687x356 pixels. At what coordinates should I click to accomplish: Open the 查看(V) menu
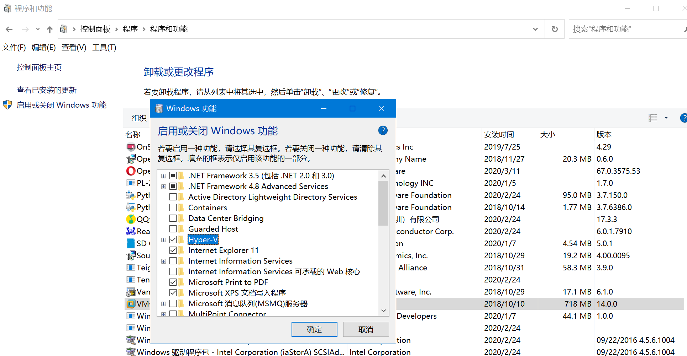click(74, 47)
